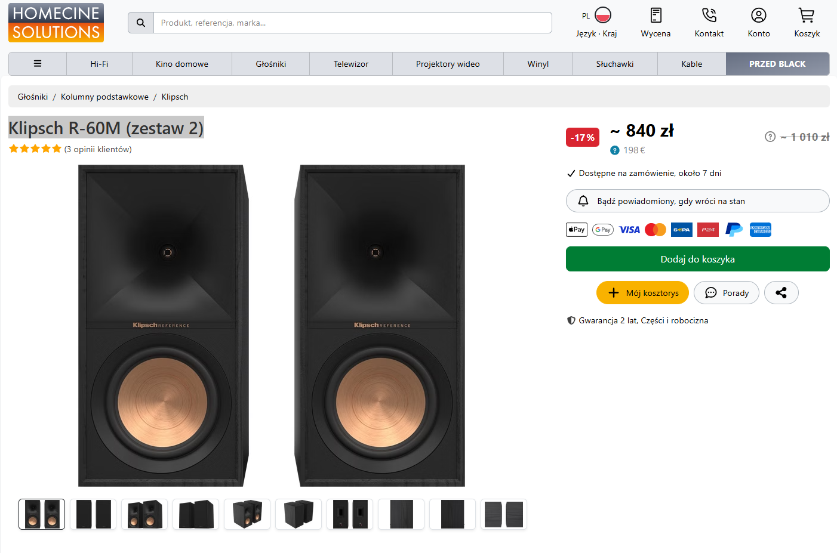Viewport: 837px width, 553px height.
Task: Select the third speaker thumbnail image
Action: pos(144,514)
